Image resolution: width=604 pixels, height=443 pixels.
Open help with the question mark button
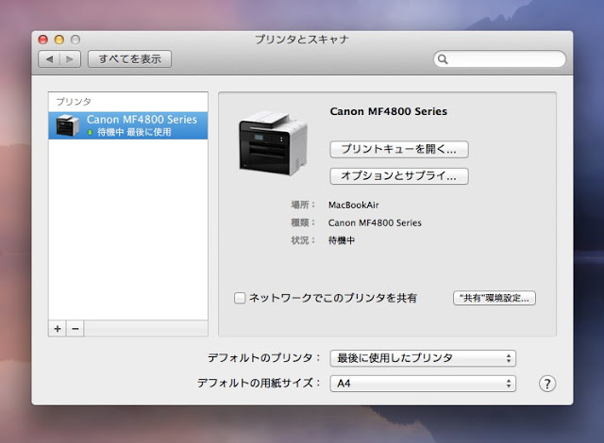(547, 384)
